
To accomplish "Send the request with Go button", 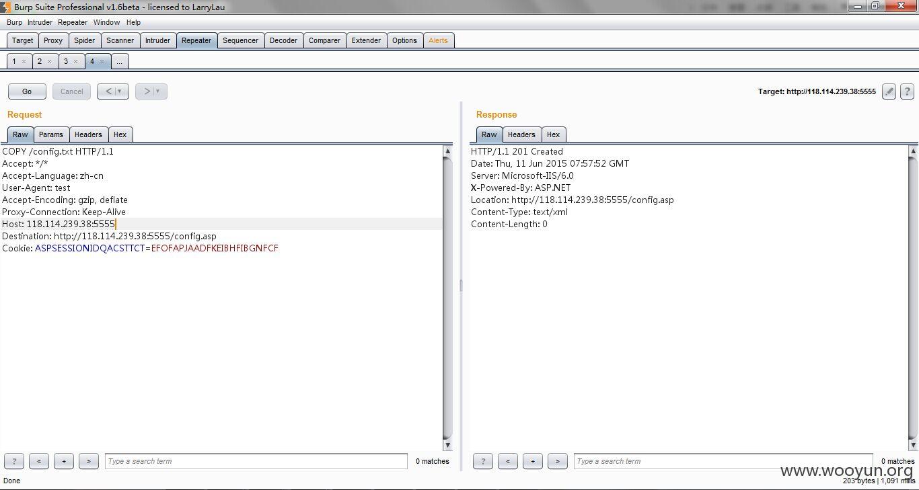I will pyautogui.click(x=27, y=91).
